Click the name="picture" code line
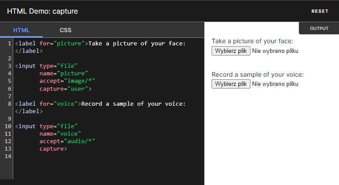Screen dimensions: 339x185 click(63, 74)
